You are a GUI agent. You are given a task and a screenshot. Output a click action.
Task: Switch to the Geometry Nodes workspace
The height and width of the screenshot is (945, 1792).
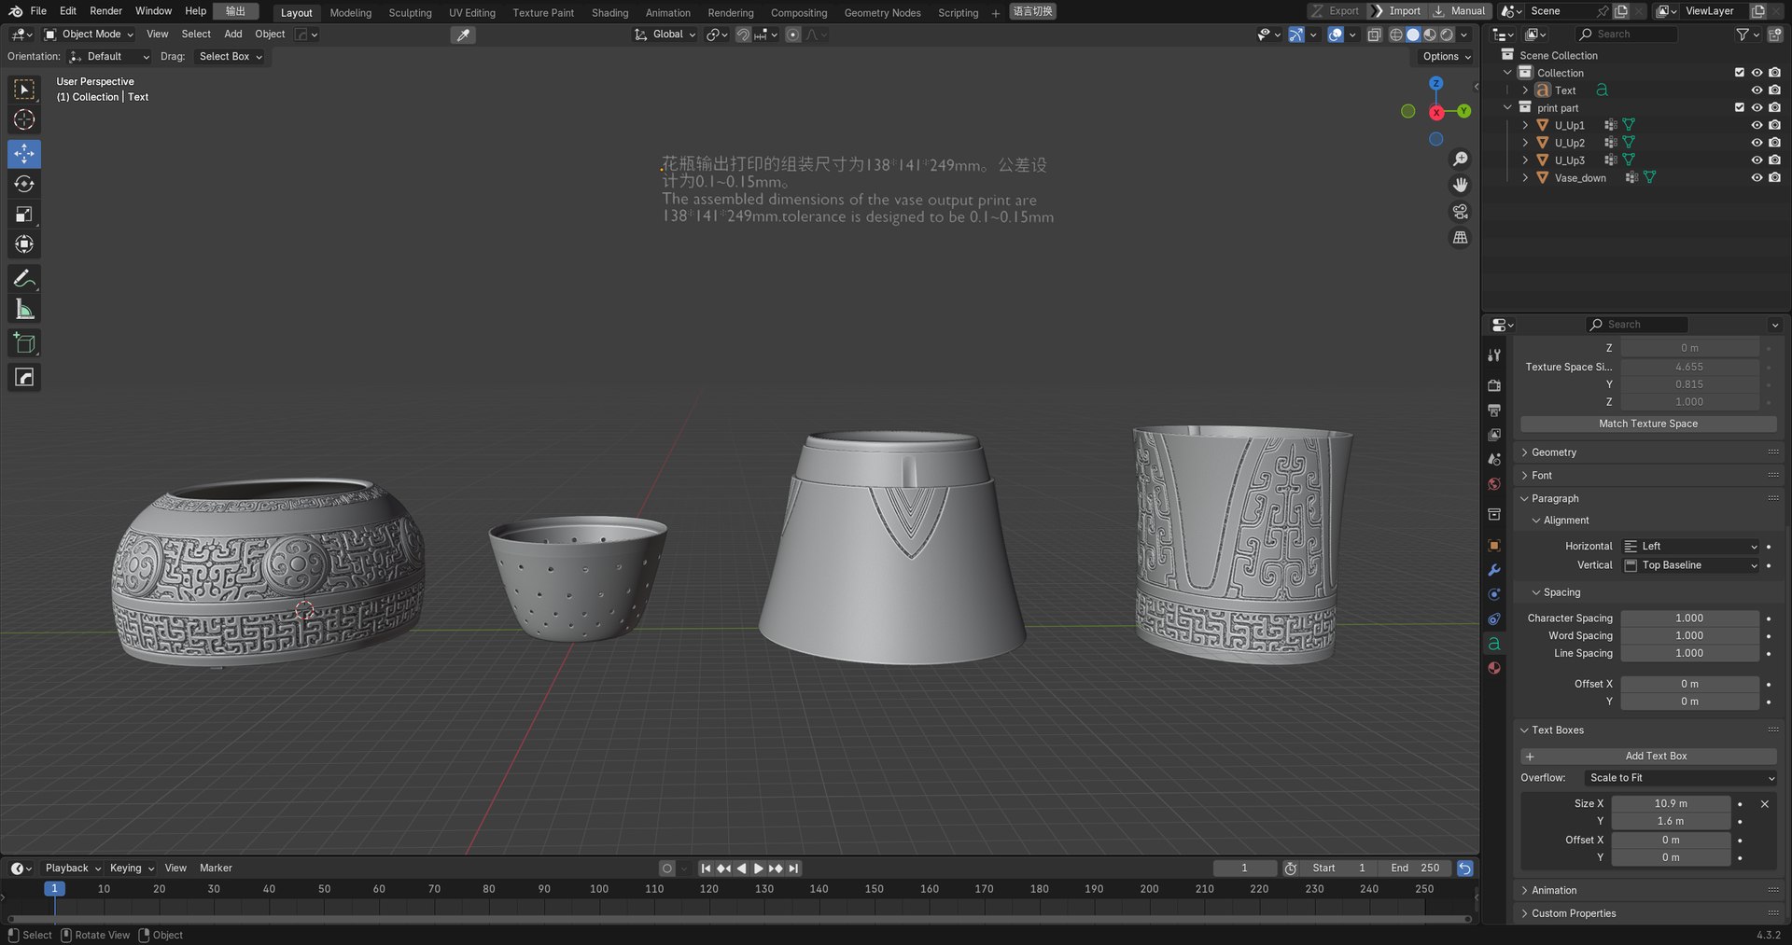click(x=882, y=13)
